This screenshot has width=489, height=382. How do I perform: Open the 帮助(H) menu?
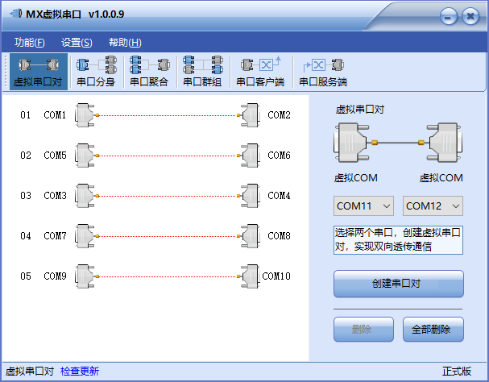(125, 43)
